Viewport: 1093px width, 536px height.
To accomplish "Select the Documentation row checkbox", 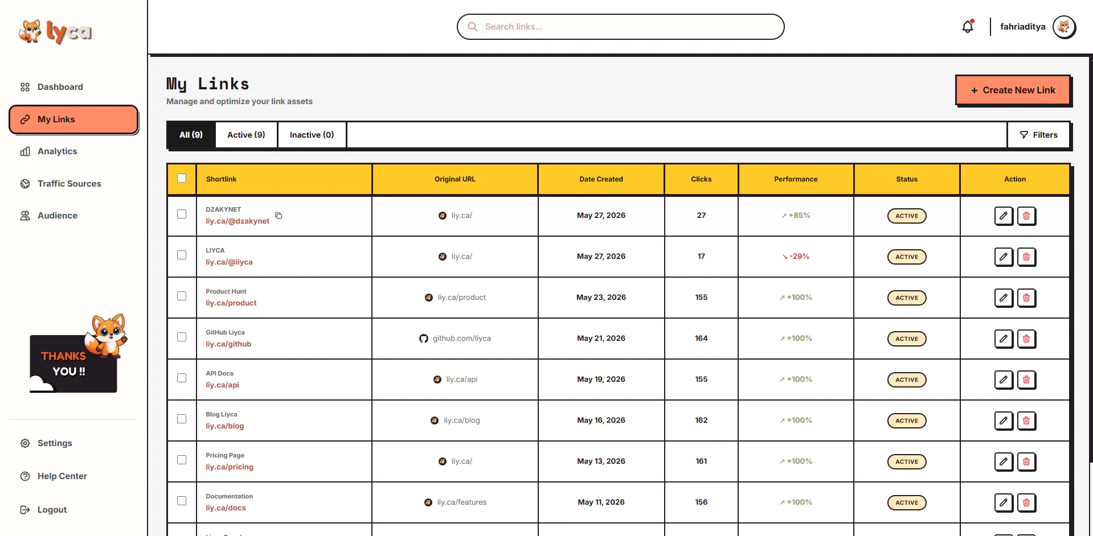I will tap(182, 501).
